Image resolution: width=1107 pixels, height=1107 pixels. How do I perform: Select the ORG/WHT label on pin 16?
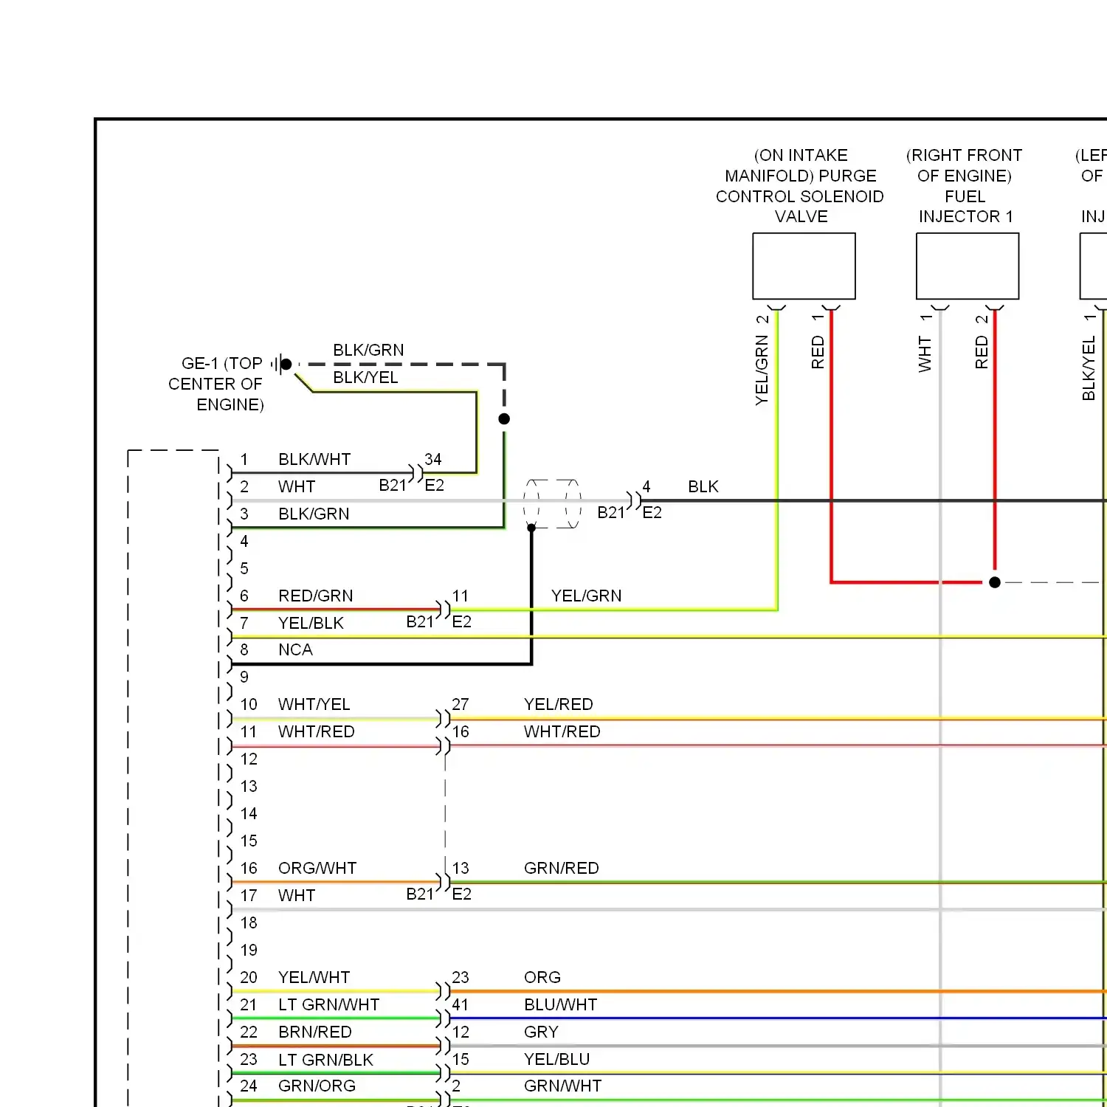pos(317,868)
